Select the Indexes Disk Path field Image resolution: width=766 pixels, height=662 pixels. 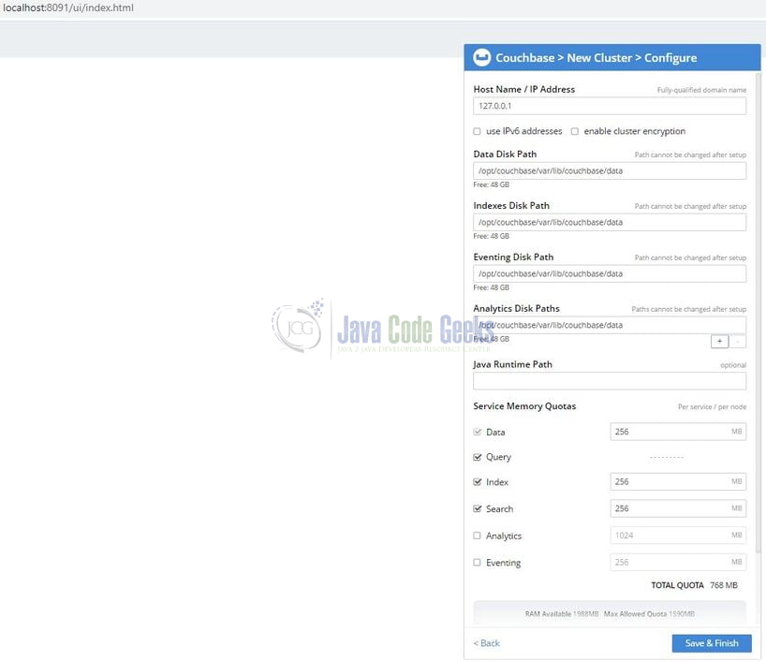point(609,221)
